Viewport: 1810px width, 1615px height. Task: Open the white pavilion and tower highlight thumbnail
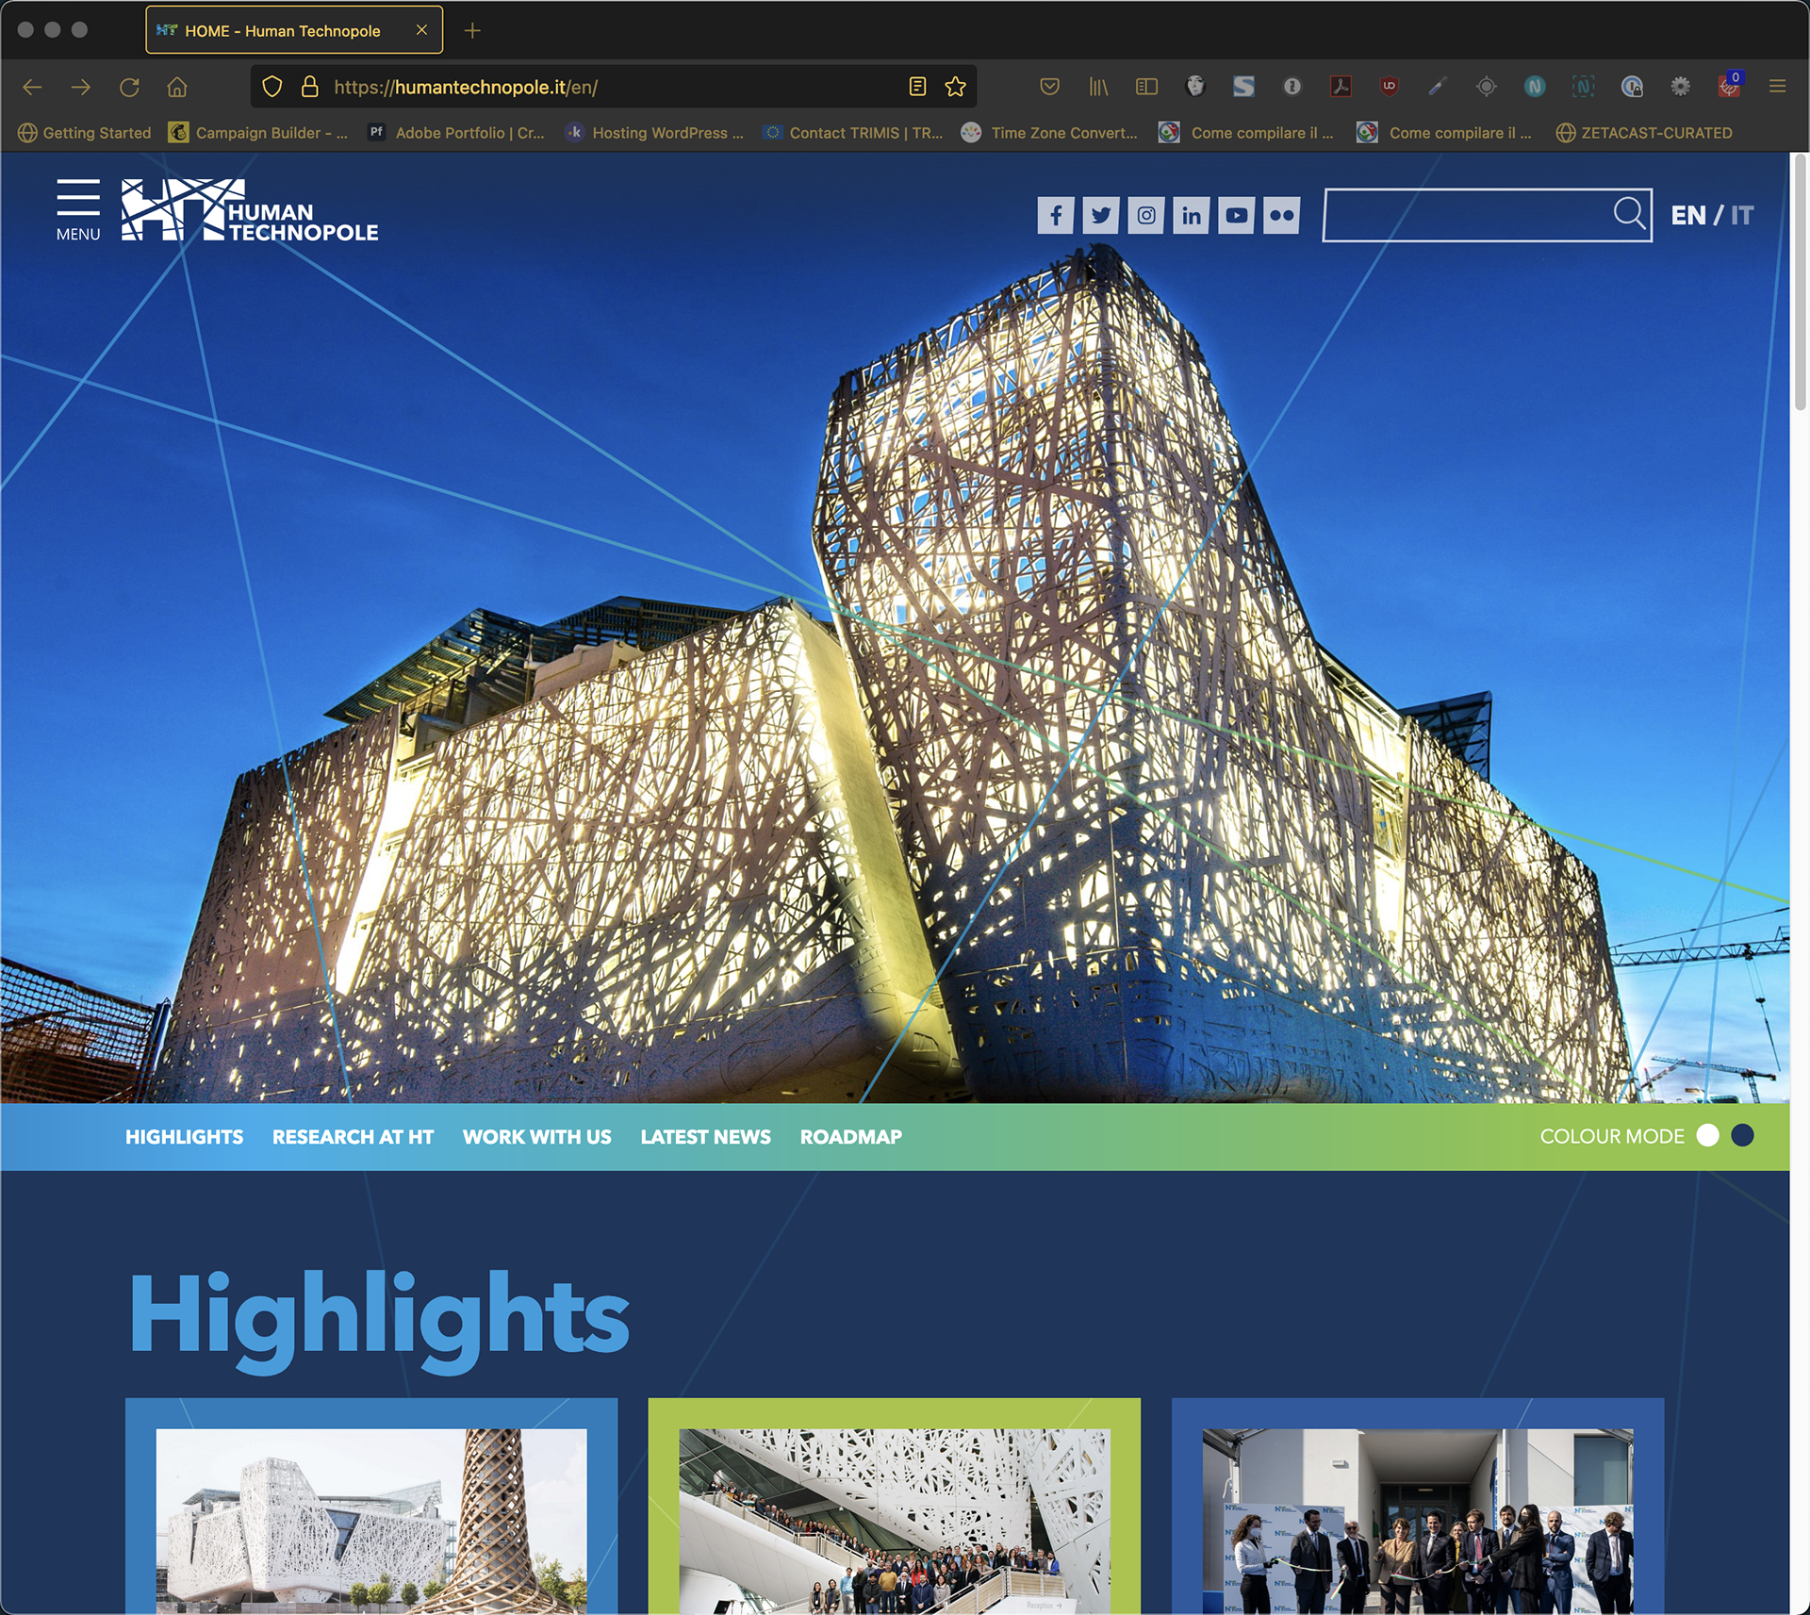point(371,1521)
